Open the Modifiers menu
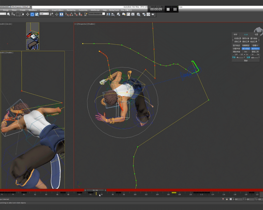Image resolution: width=263 pixels, height=210 pixels. coord(33,10)
